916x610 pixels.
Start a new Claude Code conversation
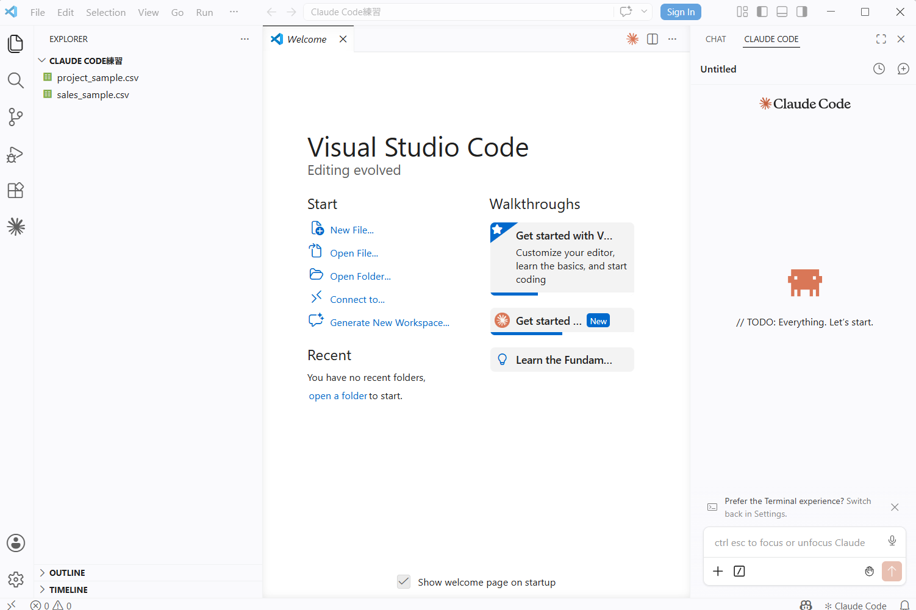(903, 69)
